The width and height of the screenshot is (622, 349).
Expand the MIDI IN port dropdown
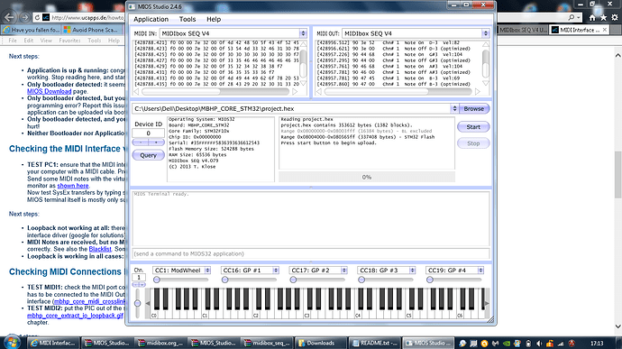click(x=303, y=33)
